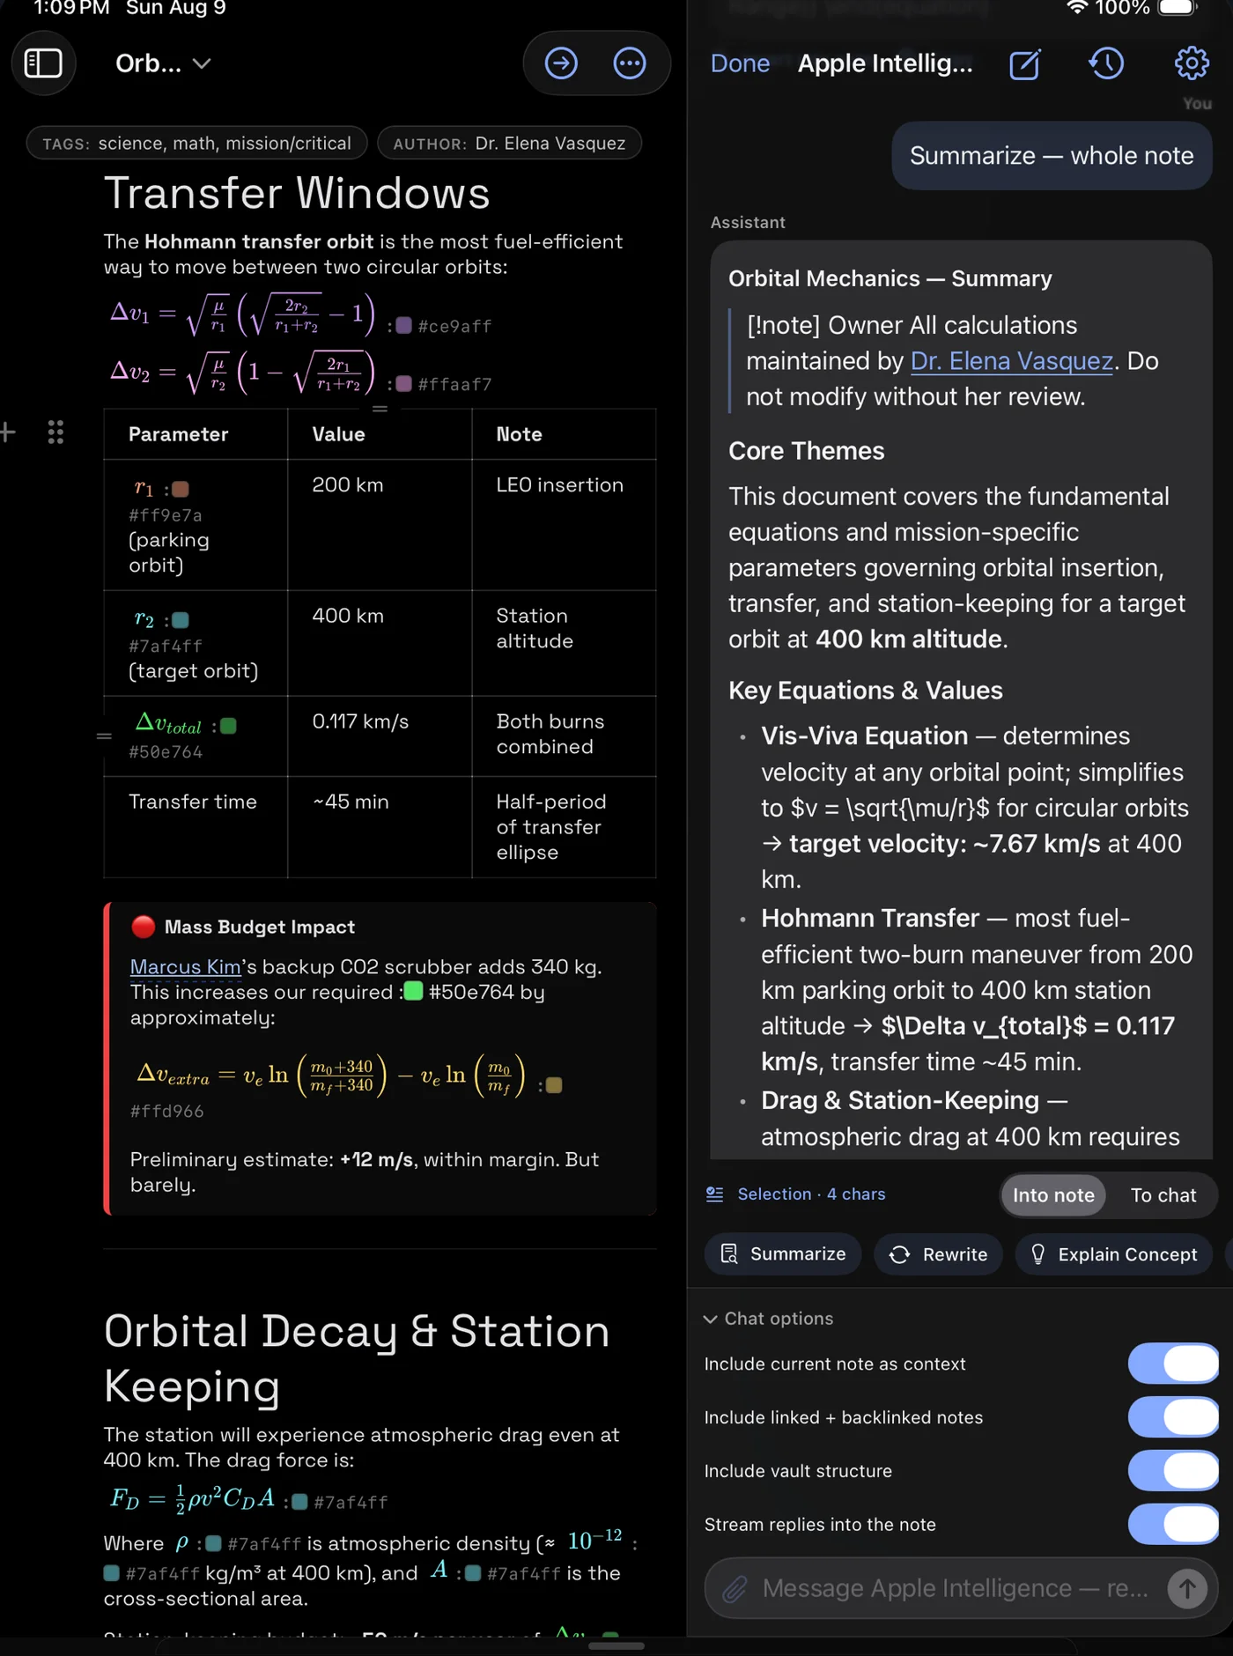This screenshot has height=1656, width=1233.
Task: Open the Orb... note title dropdown
Action: click(163, 63)
